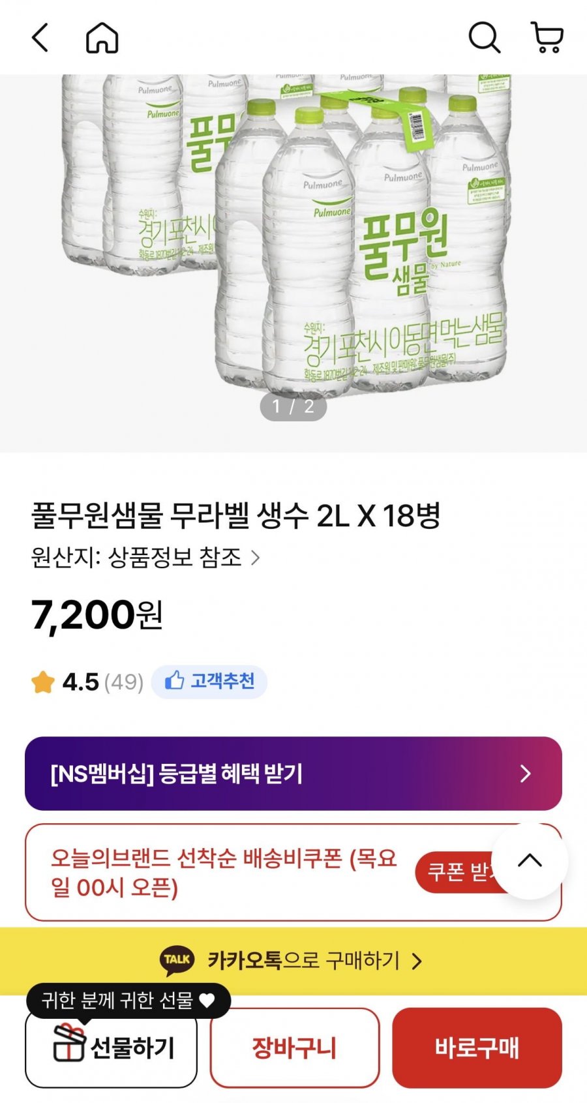Open search with magnifier icon

(x=484, y=38)
